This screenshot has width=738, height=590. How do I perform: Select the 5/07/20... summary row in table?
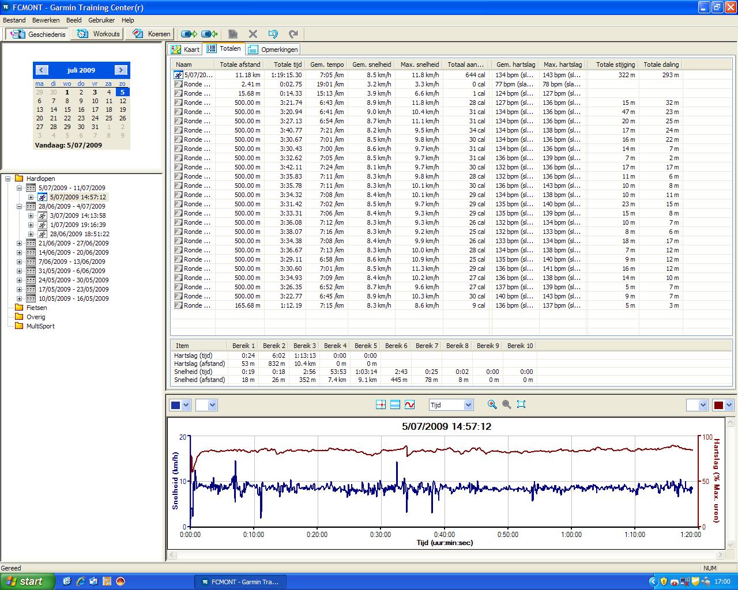(x=426, y=75)
